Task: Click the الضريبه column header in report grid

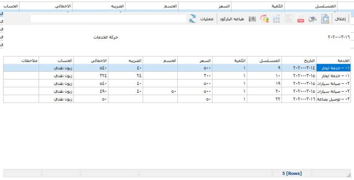Action: 125,61
